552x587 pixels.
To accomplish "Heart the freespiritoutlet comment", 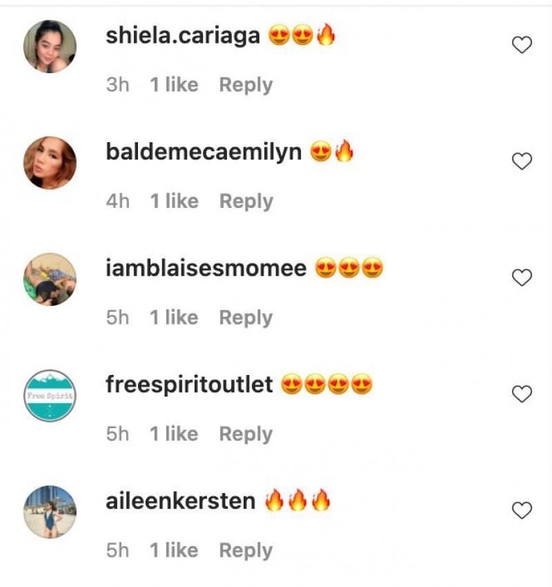I will pyautogui.click(x=522, y=394).
